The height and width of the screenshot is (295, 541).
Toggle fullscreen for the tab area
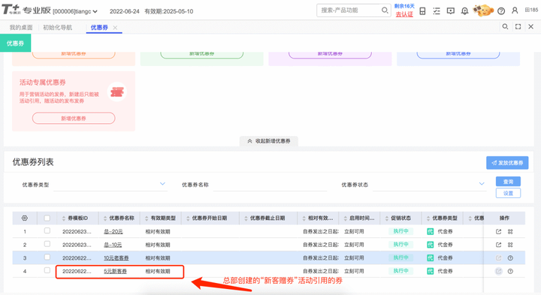518,26
